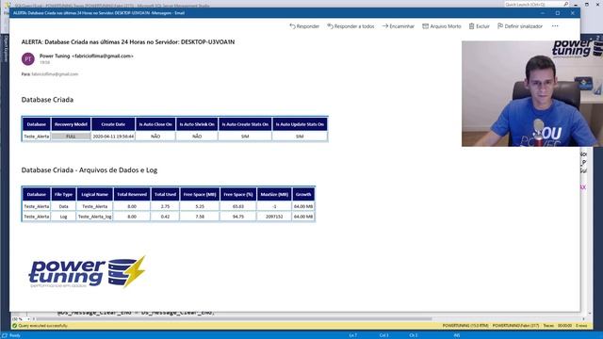Open the more options ellipsis menu
This screenshot has height=339, width=603.
click(555, 26)
